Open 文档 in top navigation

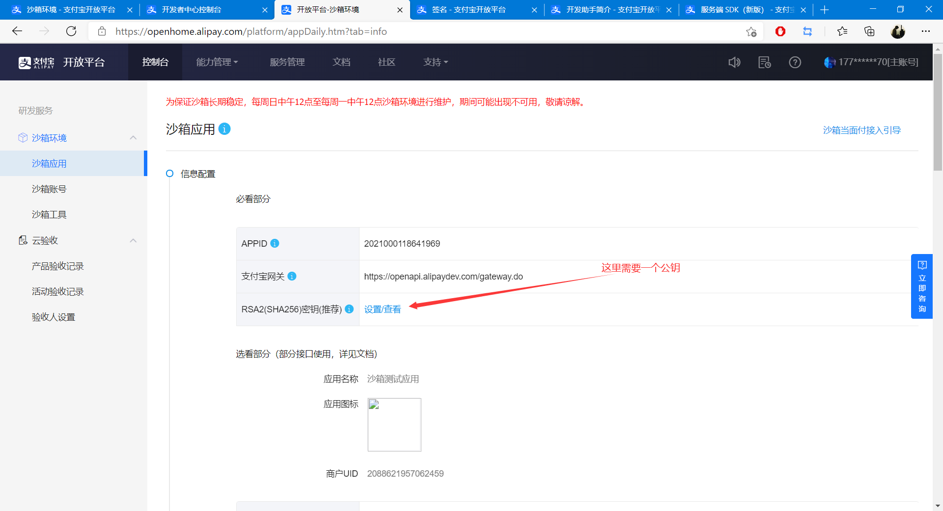[341, 62]
